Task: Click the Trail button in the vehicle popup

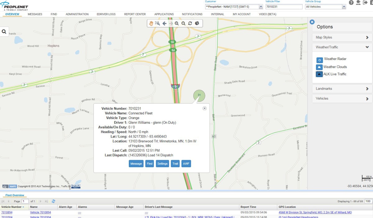Action: [175, 163]
